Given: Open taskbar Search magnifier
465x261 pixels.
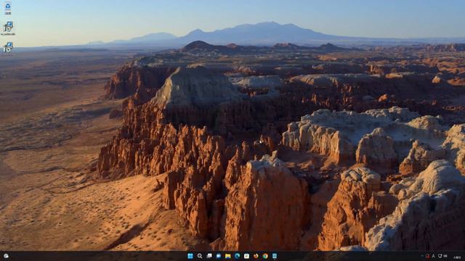Looking at the screenshot, I should (200, 256).
